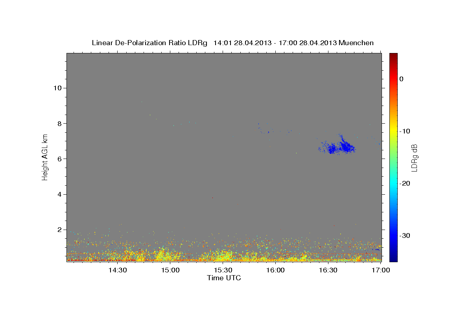Image resolution: width=472 pixels, height=314 pixels.
Task: Click the start date '14:01 28.04.2013' in title
Action: point(242,43)
